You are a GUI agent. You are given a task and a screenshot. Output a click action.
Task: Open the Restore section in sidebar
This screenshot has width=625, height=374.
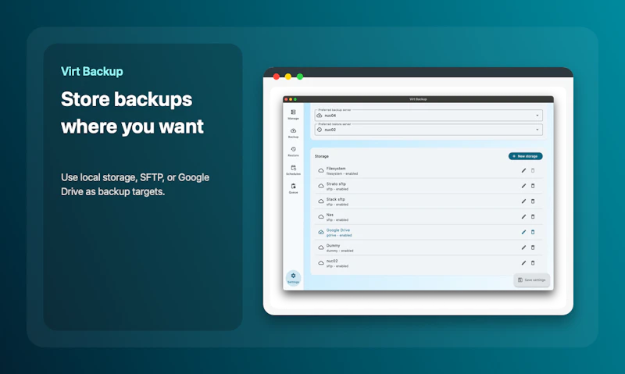[294, 151]
